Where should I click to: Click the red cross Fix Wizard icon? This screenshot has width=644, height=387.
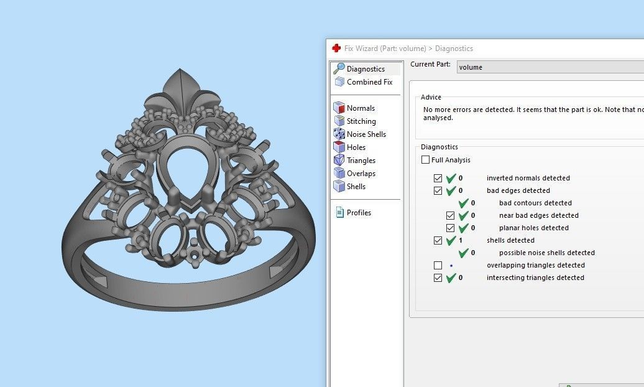pos(336,48)
